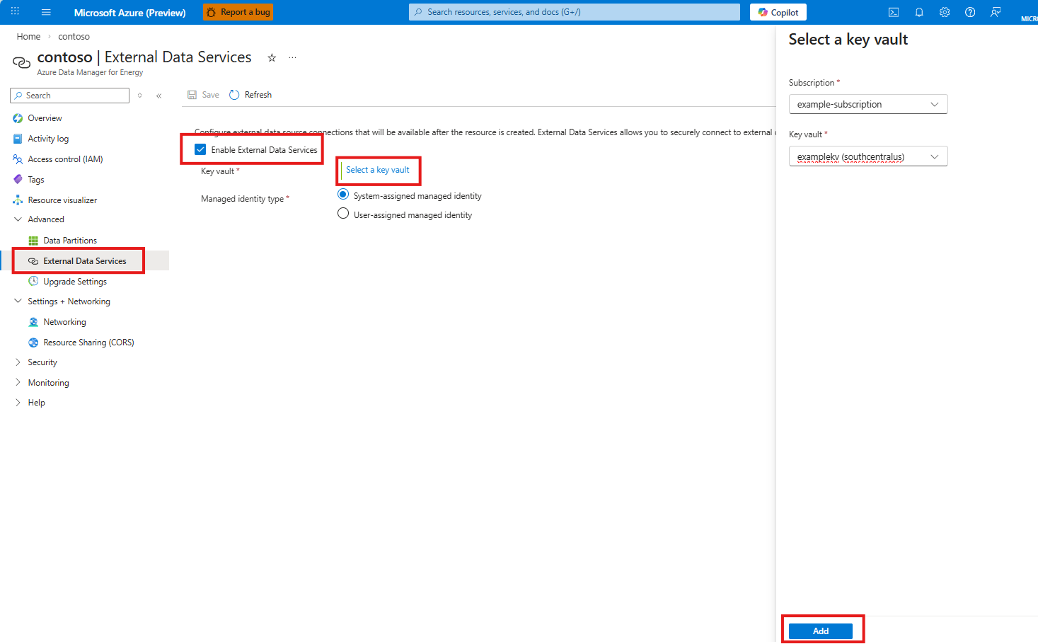Image resolution: width=1038 pixels, height=644 pixels.
Task: Open the feedback icon in top bar
Action: pyautogui.click(x=996, y=12)
